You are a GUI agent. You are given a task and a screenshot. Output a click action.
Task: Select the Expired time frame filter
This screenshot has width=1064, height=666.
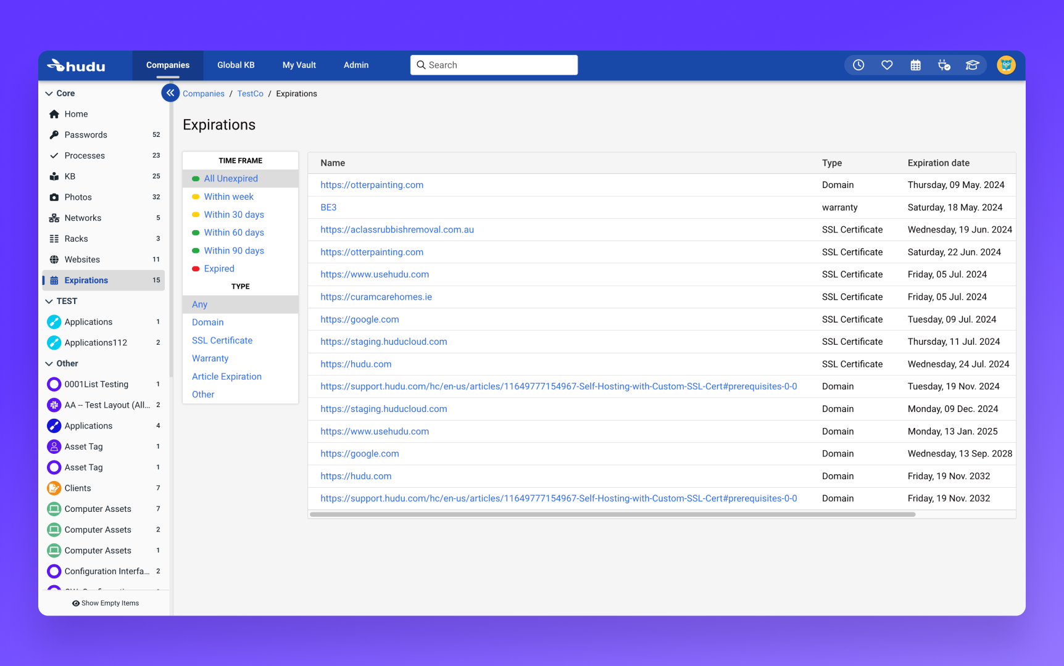pos(219,268)
